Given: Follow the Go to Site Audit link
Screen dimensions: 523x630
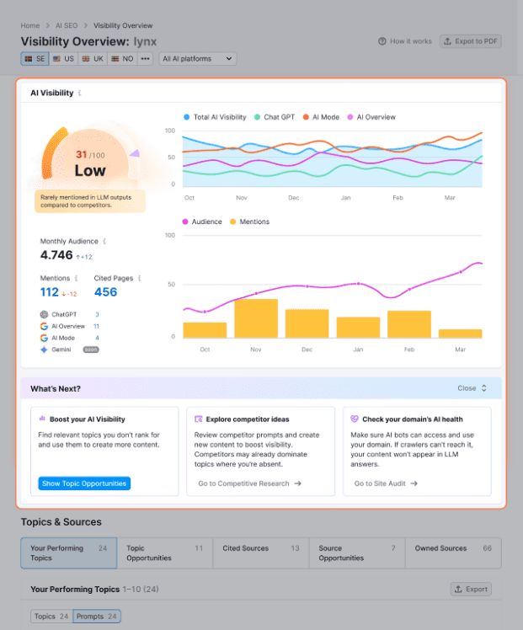Looking at the screenshot, I should [x=386, y=483].
